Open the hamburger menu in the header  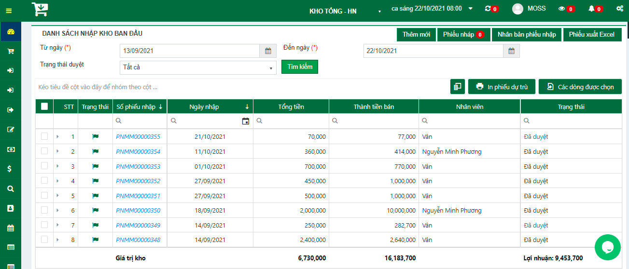click(9, 11)
